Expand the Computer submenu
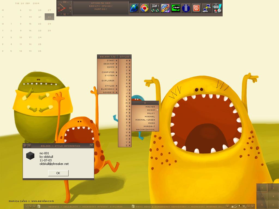279x209 pixels. coord(108,72)
